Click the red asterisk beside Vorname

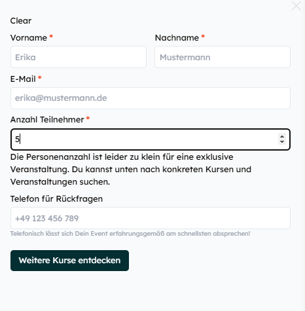point(51,36)
